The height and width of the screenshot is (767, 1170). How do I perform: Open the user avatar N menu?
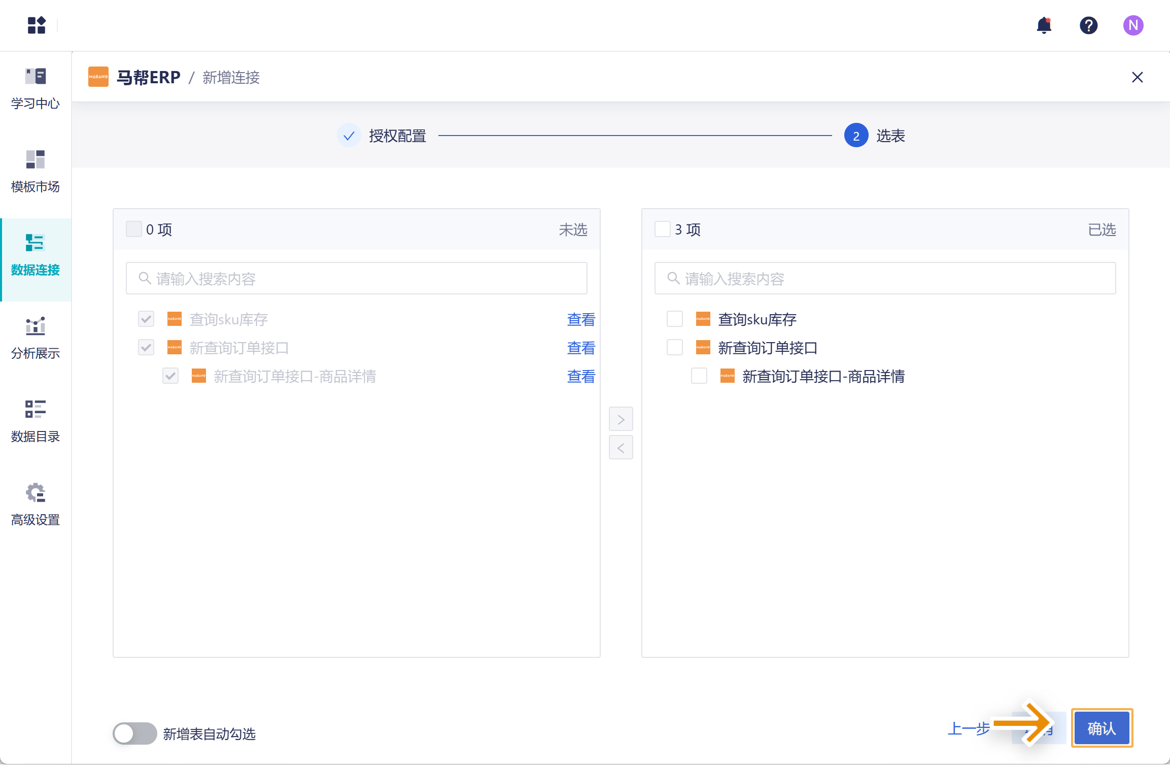1133,25
